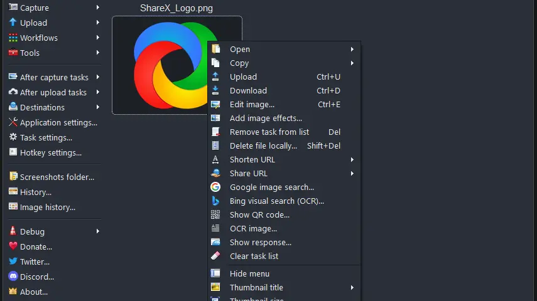Choose Google image search... entry

pyautogui.click(x=285, y=187)
